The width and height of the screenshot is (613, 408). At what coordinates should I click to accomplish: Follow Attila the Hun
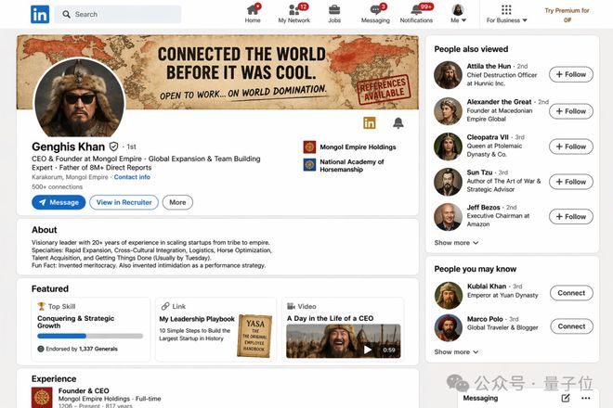(571, 74)
